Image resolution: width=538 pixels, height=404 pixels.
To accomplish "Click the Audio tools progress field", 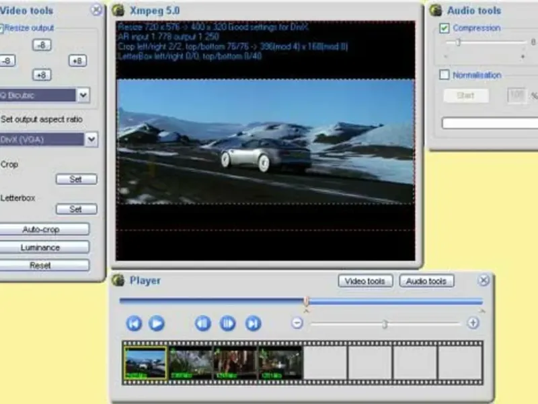I will pos(490,123).
